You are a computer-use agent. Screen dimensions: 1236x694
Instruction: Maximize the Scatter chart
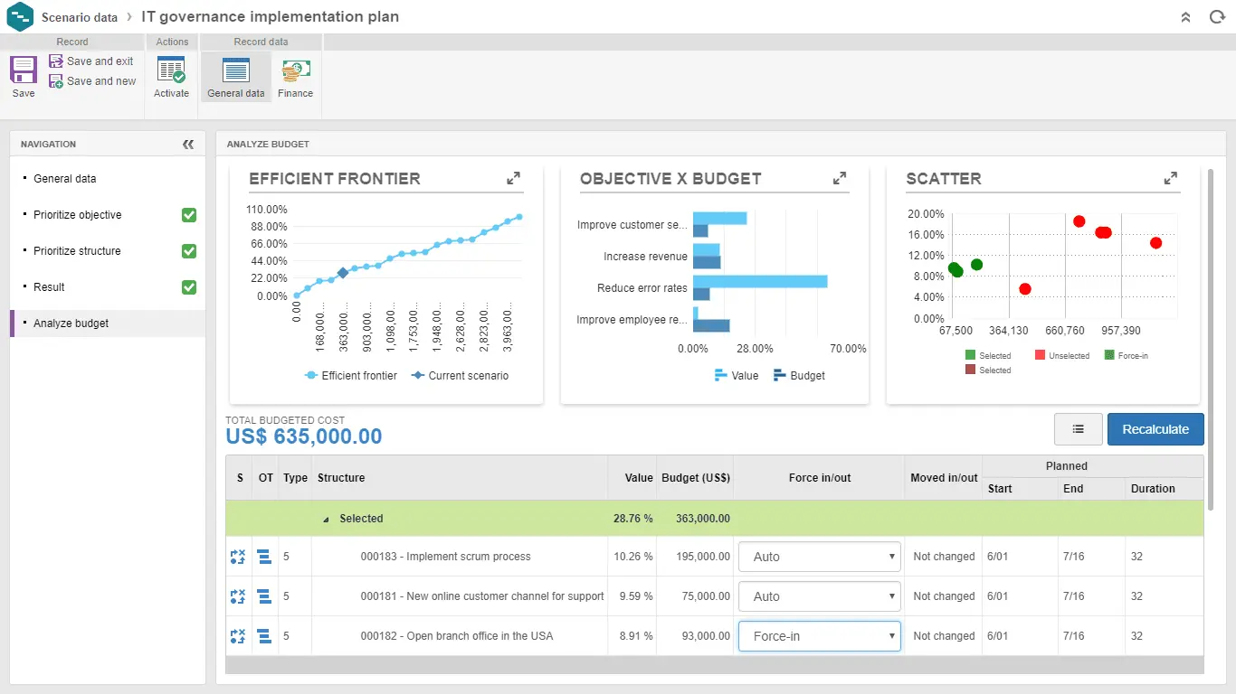[1171, 179]
